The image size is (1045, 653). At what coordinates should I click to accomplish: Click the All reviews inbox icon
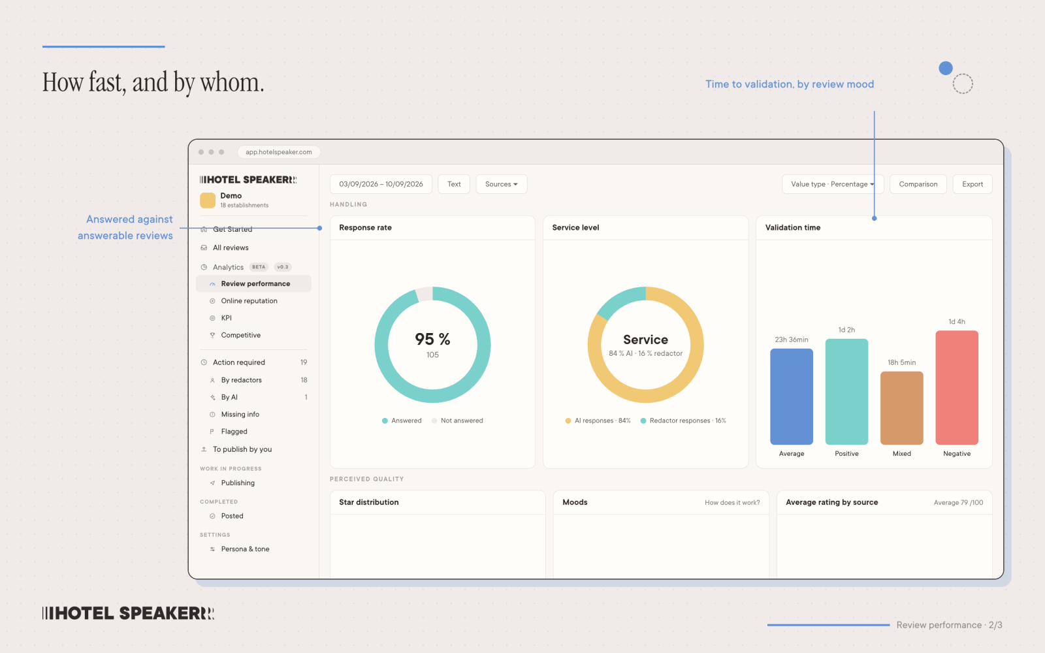click(204, 247)
